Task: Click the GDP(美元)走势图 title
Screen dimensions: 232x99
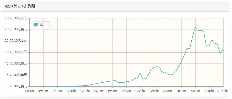Action: coord(20,6)
